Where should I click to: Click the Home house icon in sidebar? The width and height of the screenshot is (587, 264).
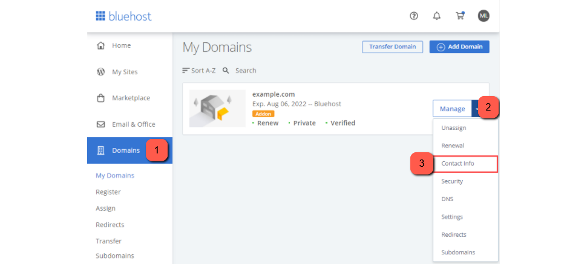tap(100, 46)
